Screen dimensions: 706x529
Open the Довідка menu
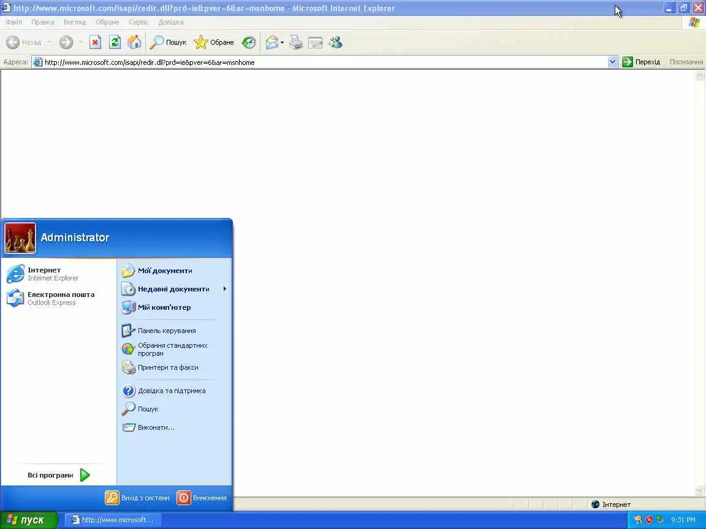pyautogui.click(x=171, y=22)
